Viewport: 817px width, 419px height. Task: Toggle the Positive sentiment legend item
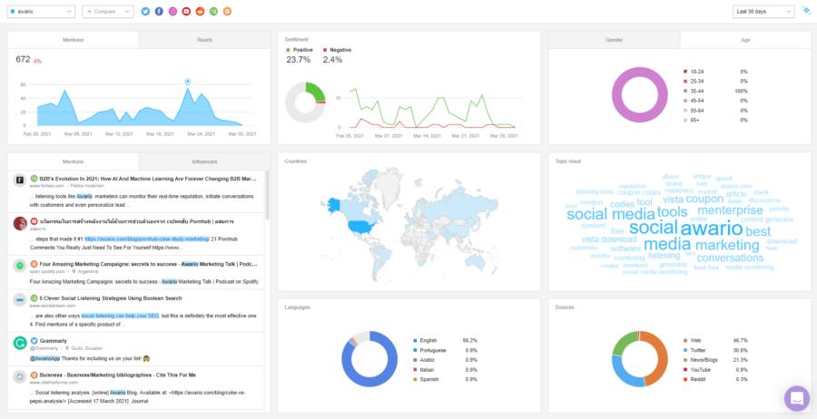pos(299,50)
